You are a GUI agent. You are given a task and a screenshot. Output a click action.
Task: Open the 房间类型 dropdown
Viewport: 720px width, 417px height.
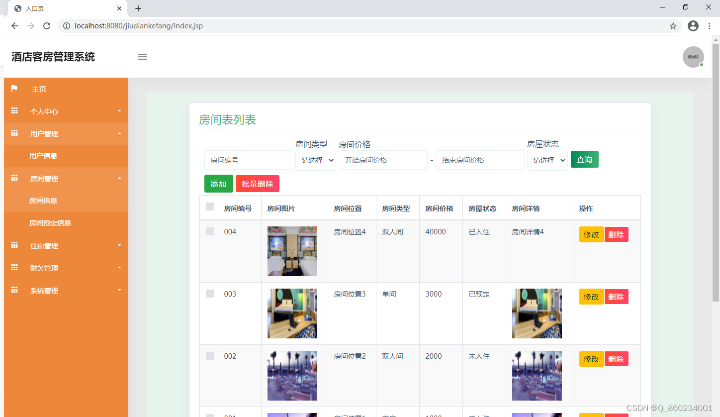(x=316, y=160)
